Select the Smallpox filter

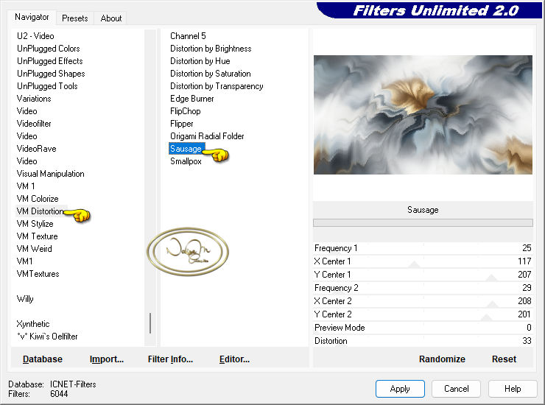coord(186,161)
